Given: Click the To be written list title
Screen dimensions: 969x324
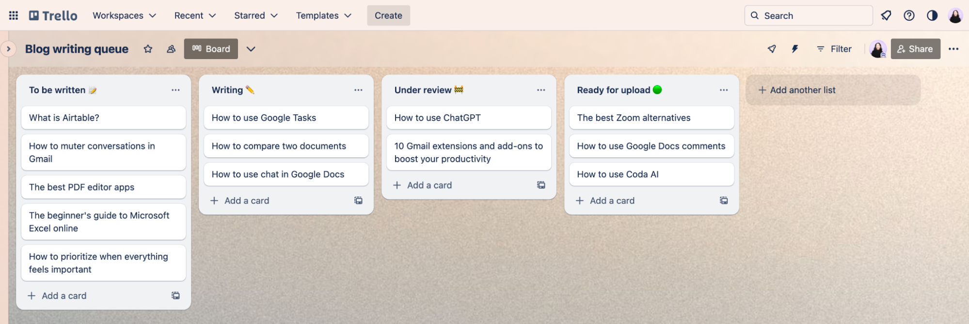Looking at the screenshot, I should (63, 90).
